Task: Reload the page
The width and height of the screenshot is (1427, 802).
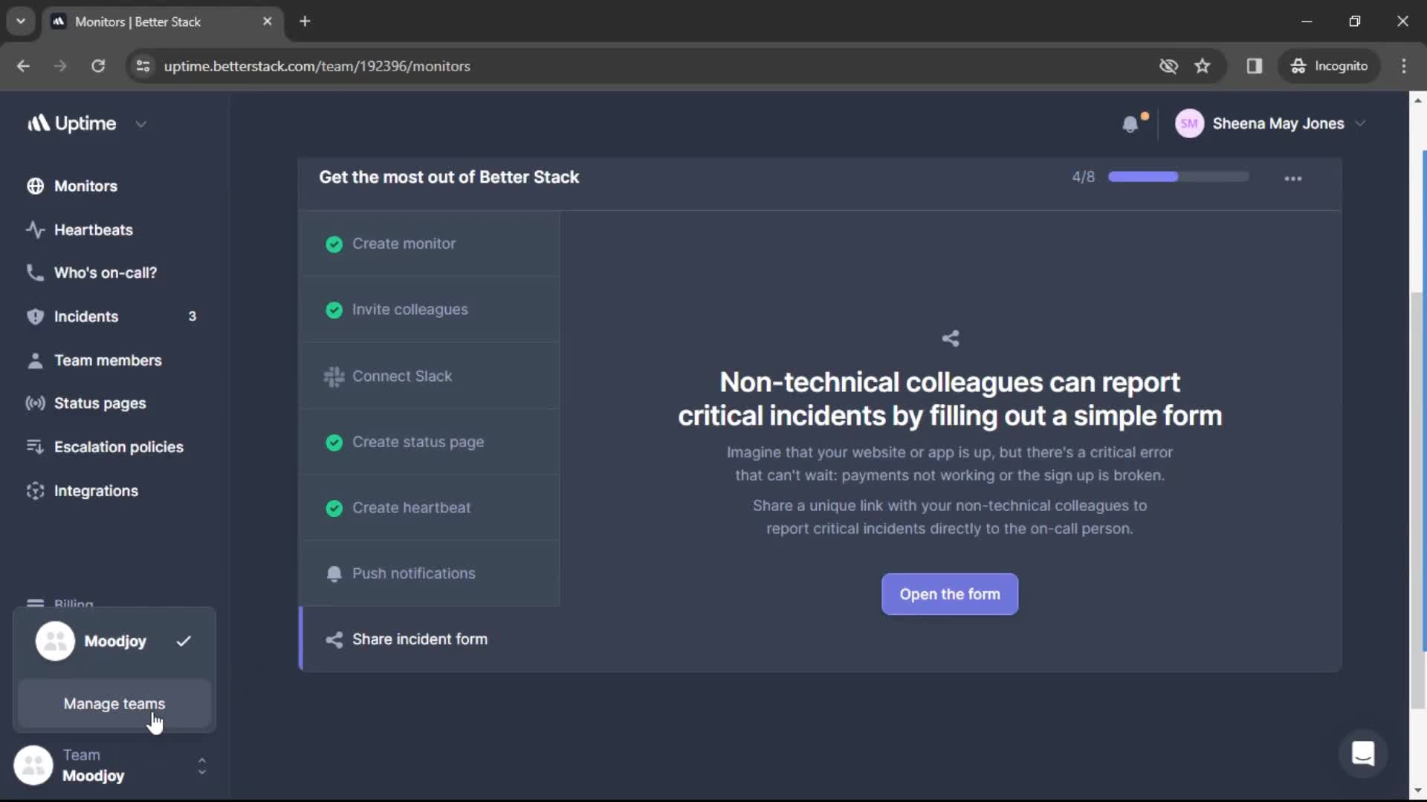Action: 98,66
